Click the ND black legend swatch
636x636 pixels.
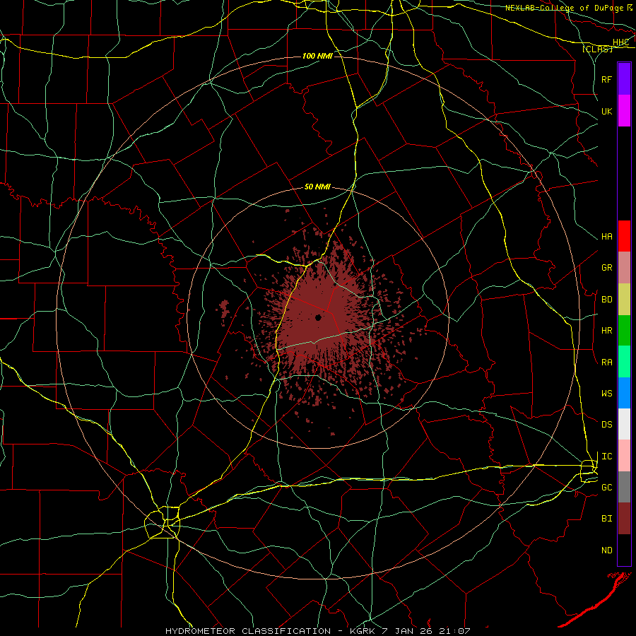click(624, 550)
